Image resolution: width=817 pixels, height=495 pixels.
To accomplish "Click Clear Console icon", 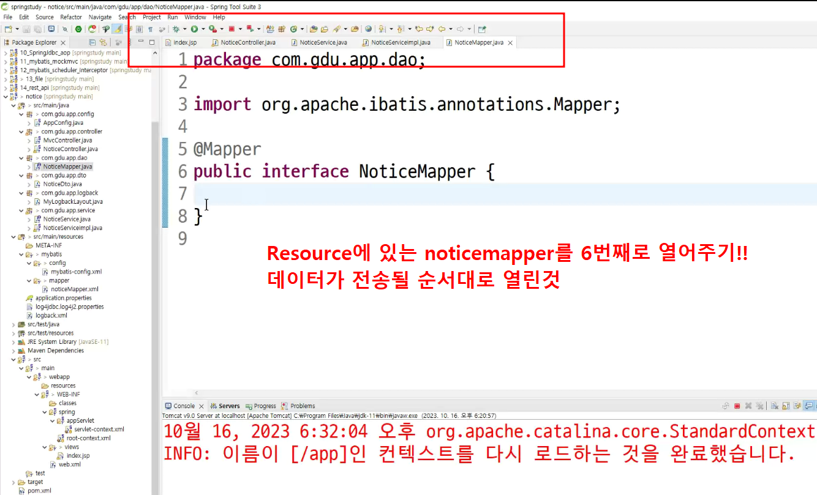I will point(774,406).
